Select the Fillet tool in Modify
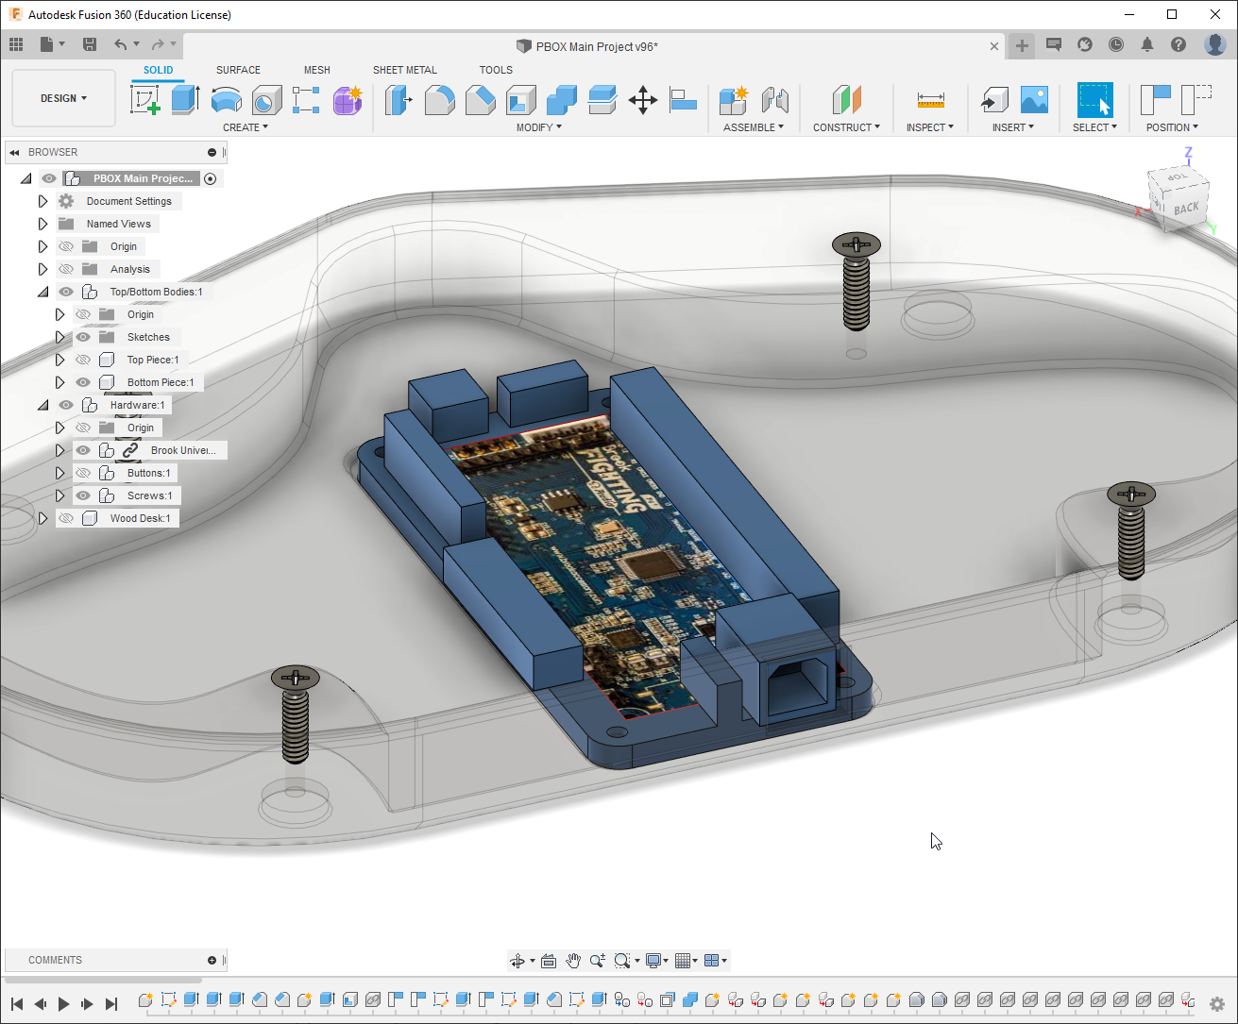Viewport: 1238px width, 1024px height. [440, 98]
